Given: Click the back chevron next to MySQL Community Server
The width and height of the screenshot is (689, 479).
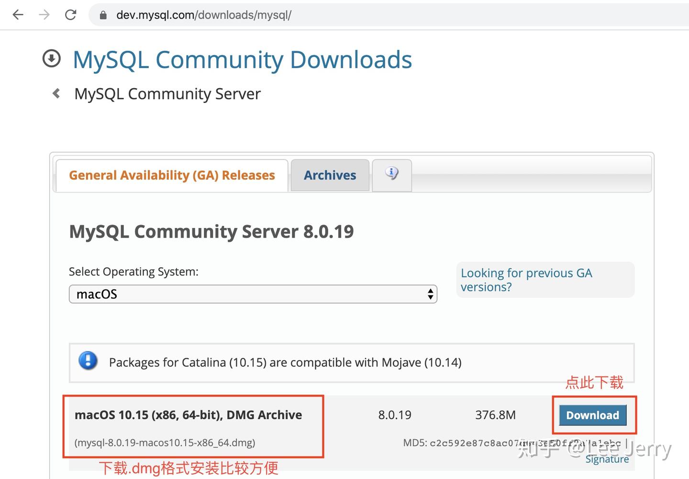Looking at the screenshot, I should pyautogui.click(x=56, y=93).
